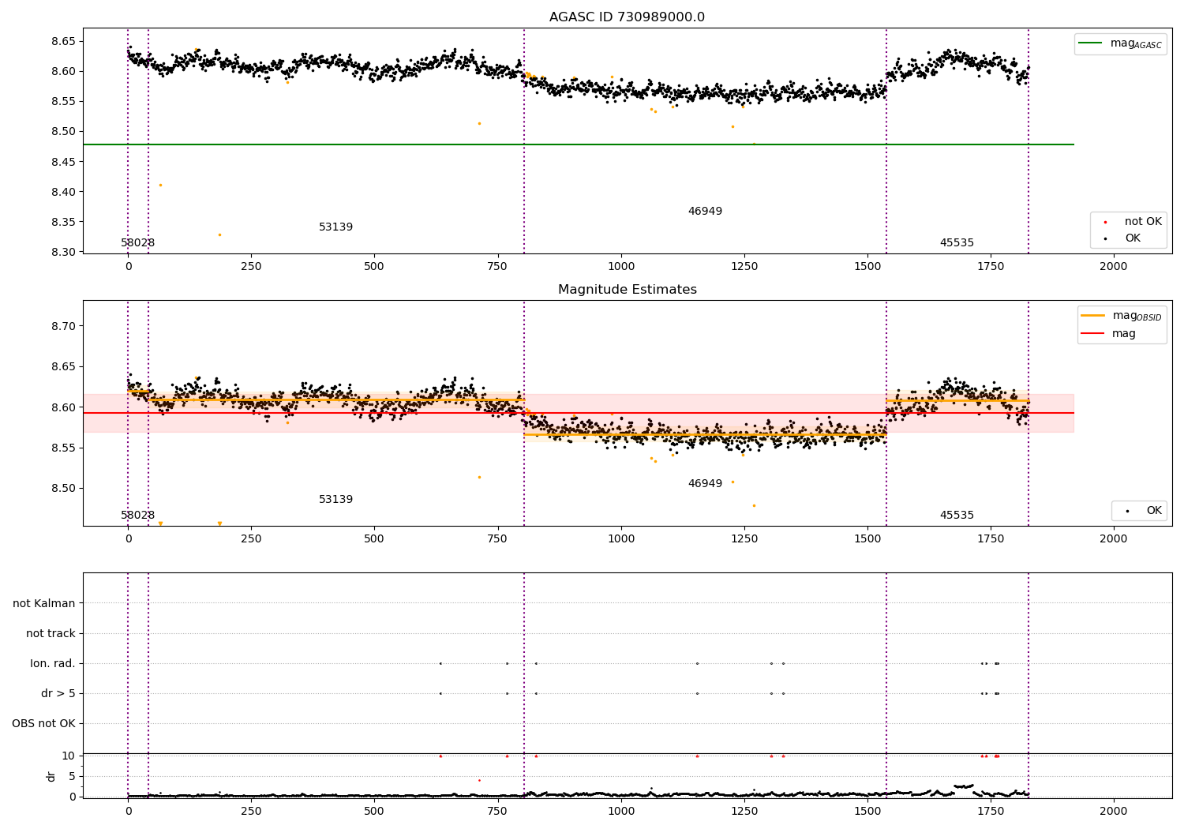The image size is (1184, 829).
Task: Click obsid label 45535 in middle plot
Action: pyautogui.click(x=957, y=516)
